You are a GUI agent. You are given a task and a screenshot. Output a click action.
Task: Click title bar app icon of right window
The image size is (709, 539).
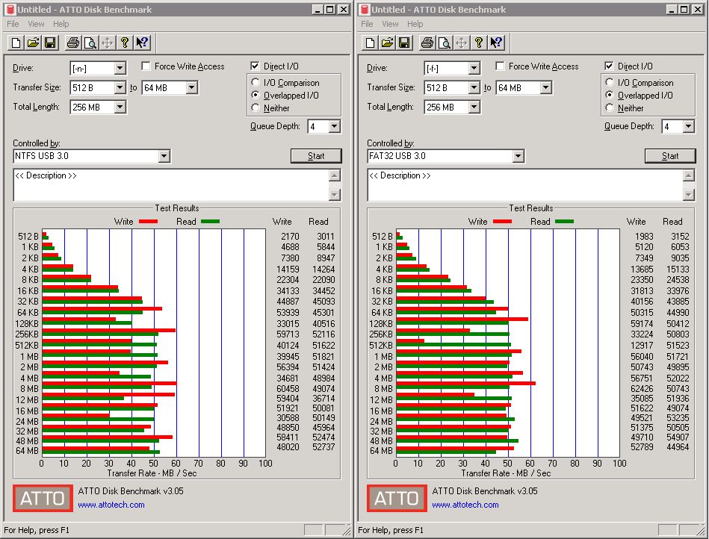[x=365, y=10]
